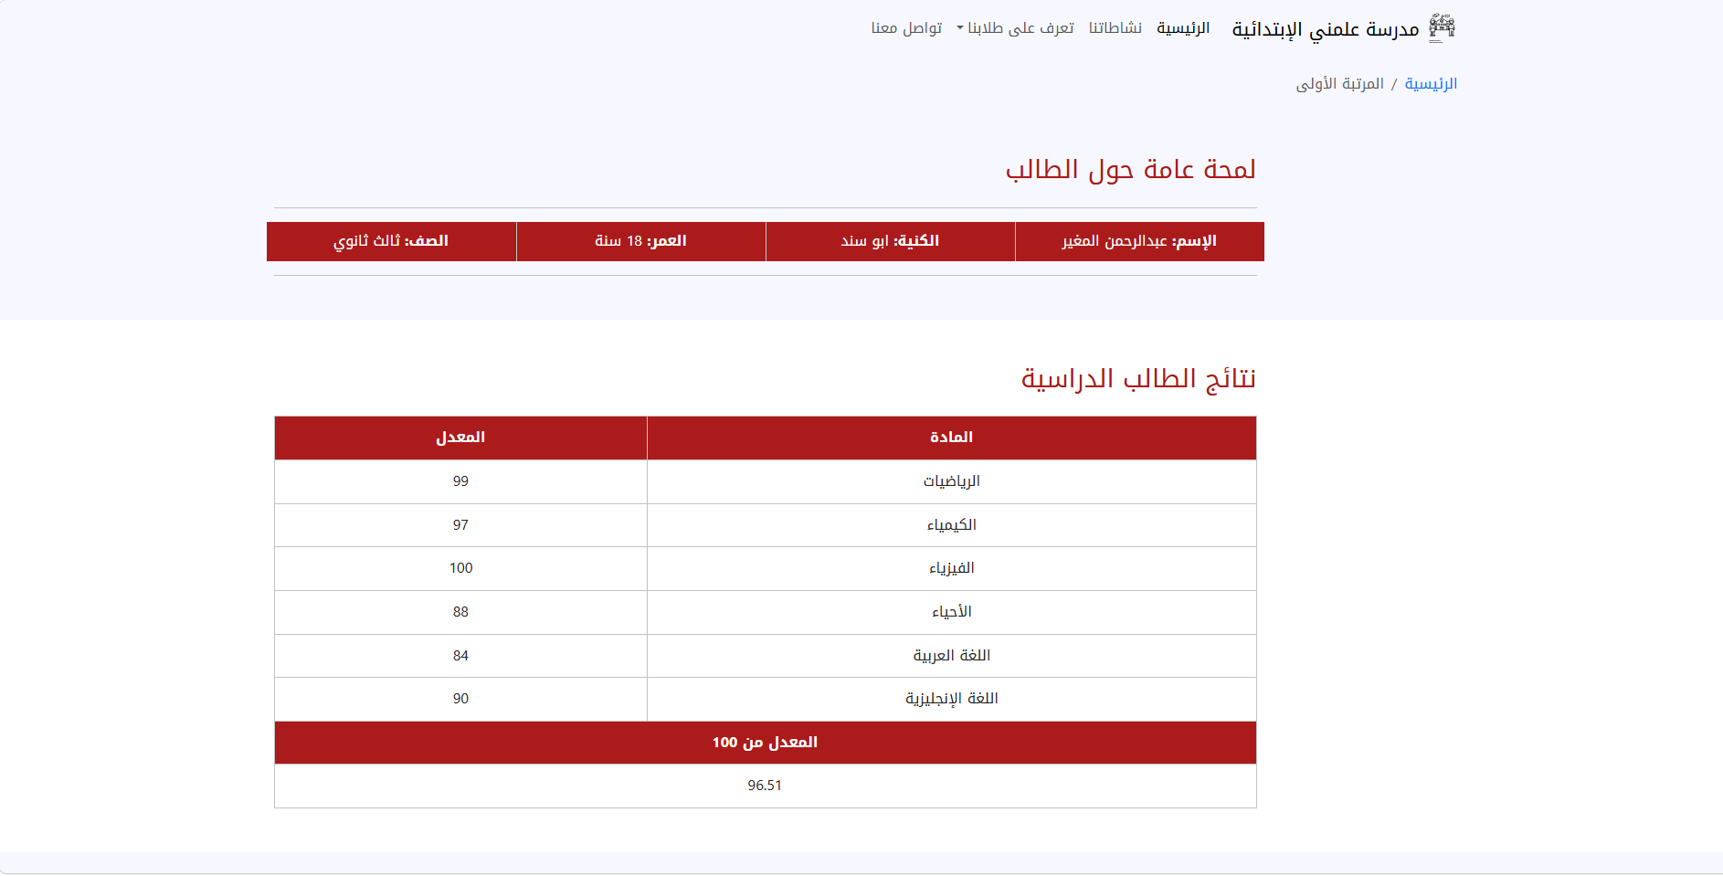This screenshot has height=876, width=1723.
Task: Select the overall average 96.51 cell
Action: point(765,786)
